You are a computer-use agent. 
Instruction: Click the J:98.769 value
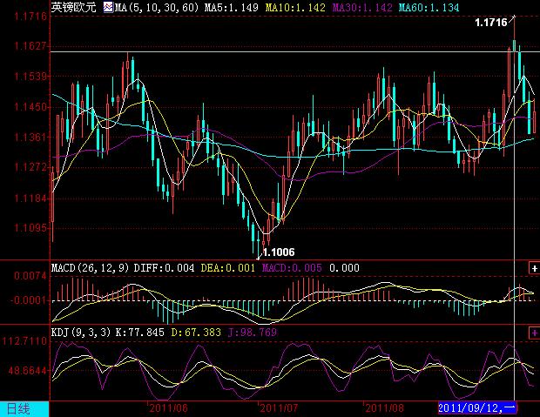pyautogui.click(x=252, y=333)
